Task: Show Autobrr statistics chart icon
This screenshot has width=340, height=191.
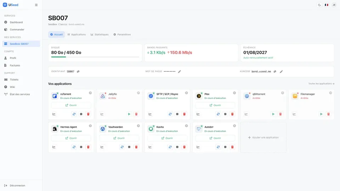Action: (x=198, y=147)
